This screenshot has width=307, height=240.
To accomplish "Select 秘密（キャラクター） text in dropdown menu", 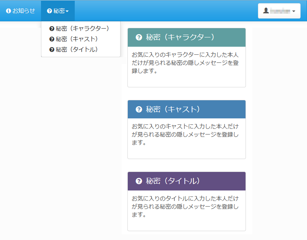I will [82, 29].
